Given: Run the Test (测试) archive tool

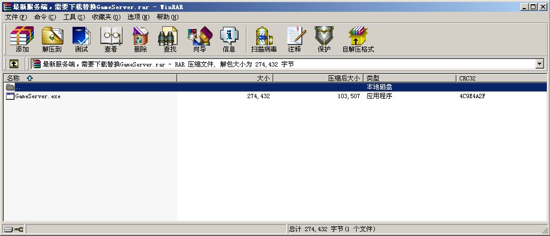Looking at the screenshot, I should click(82, 39).
